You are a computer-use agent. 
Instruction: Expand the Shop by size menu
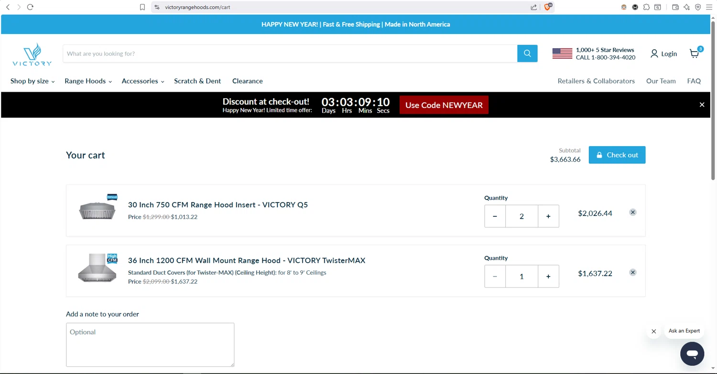(33, 81)
